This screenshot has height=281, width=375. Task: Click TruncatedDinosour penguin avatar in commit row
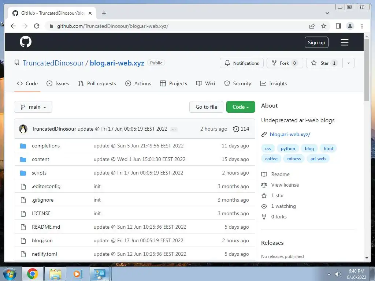[x=23, y=129]
